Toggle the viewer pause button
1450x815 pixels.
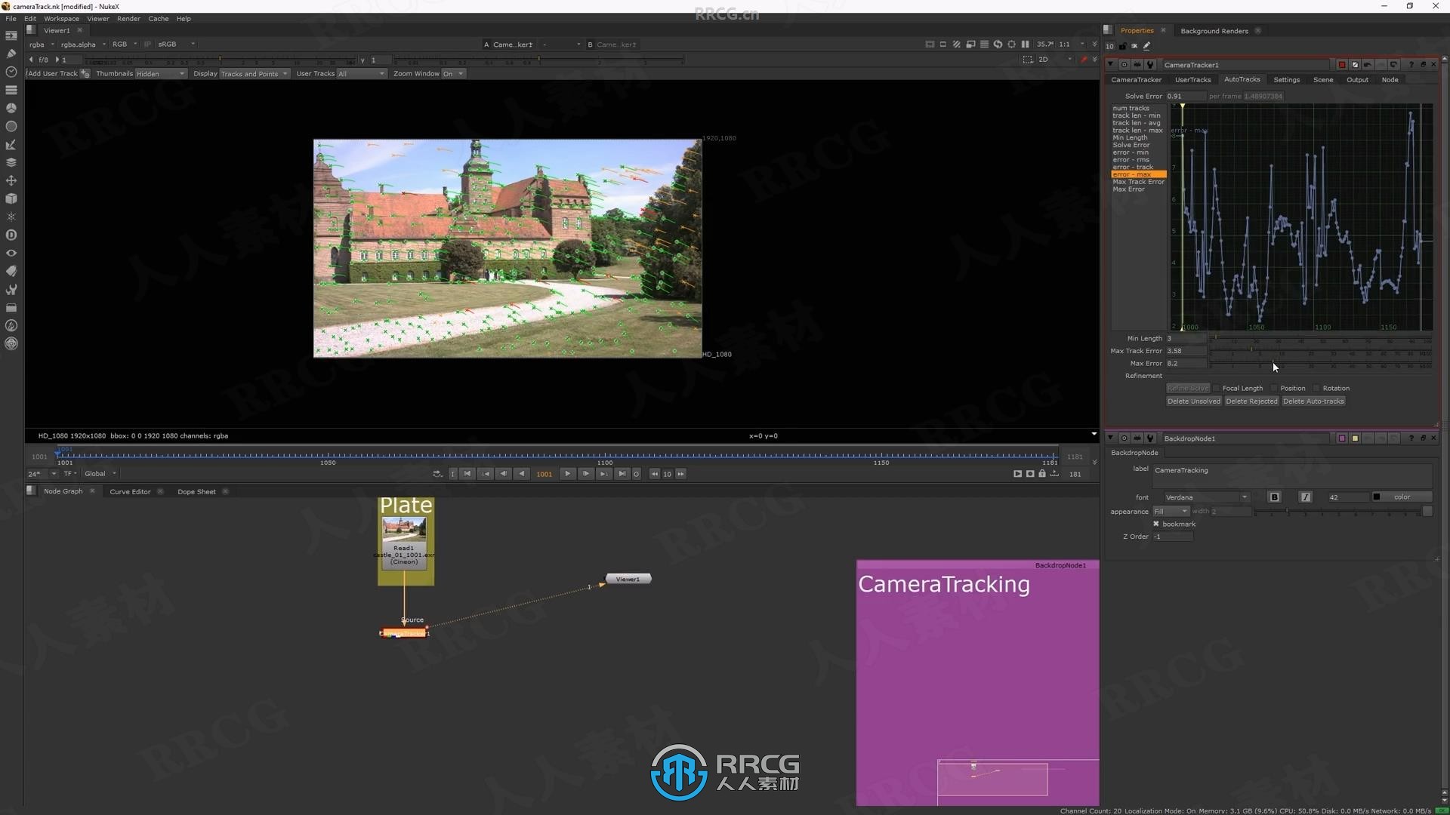point(1025,45)
